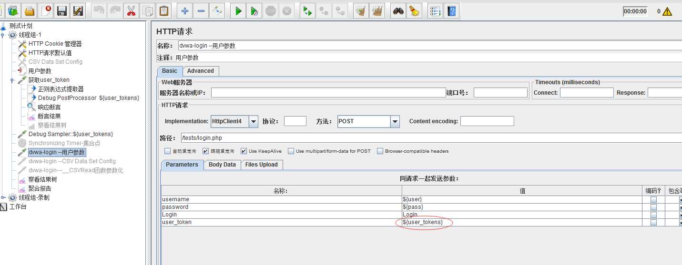Open Search with the binoculars icon
Image resolution: width=682 pixels, height=265 pixels.
click(x=398, y=10)
